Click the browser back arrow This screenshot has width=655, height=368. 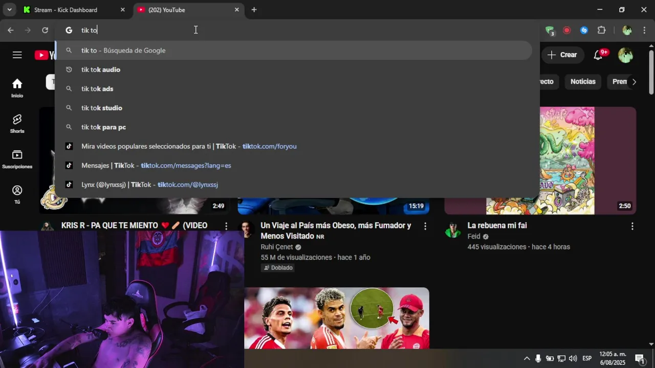11,30
